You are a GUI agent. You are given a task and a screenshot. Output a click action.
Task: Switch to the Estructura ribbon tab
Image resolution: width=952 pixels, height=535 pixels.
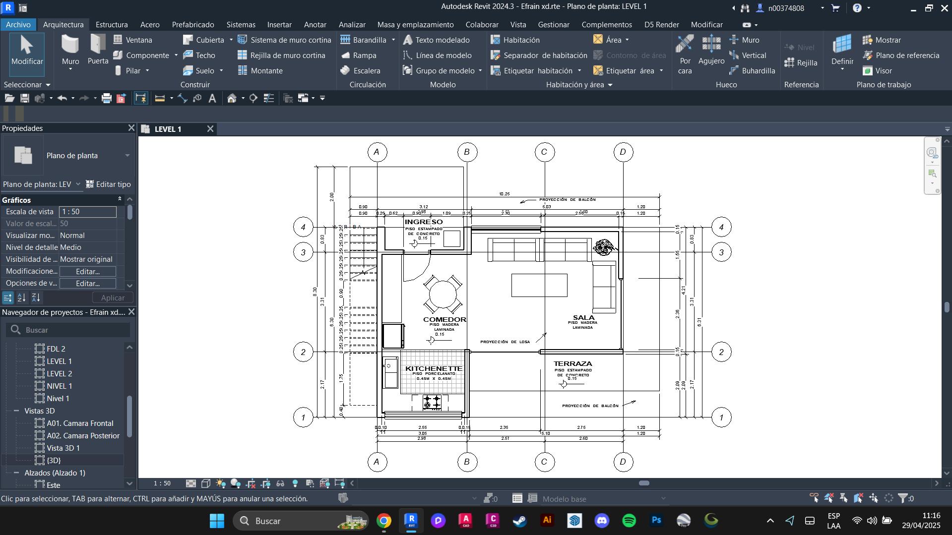[112, 24]
